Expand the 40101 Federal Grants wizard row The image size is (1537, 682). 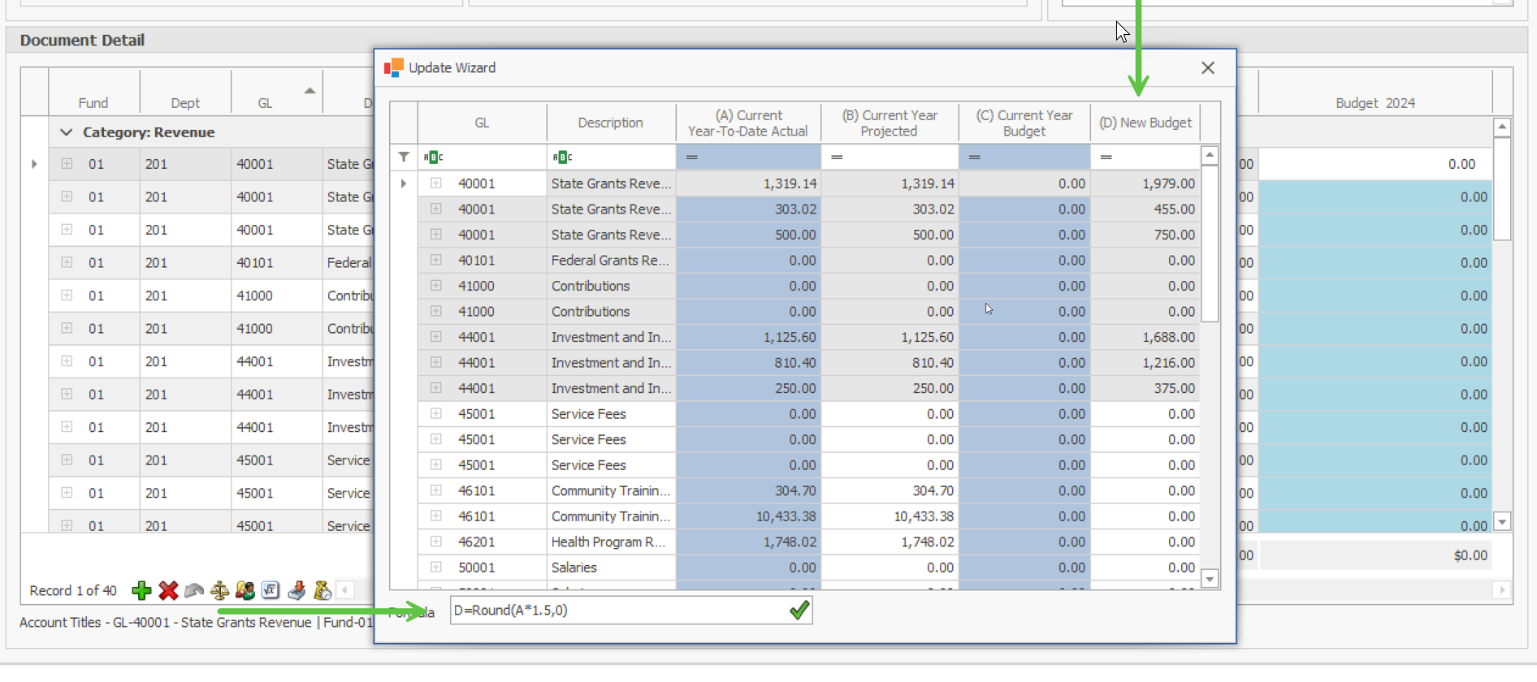(436, 260)
